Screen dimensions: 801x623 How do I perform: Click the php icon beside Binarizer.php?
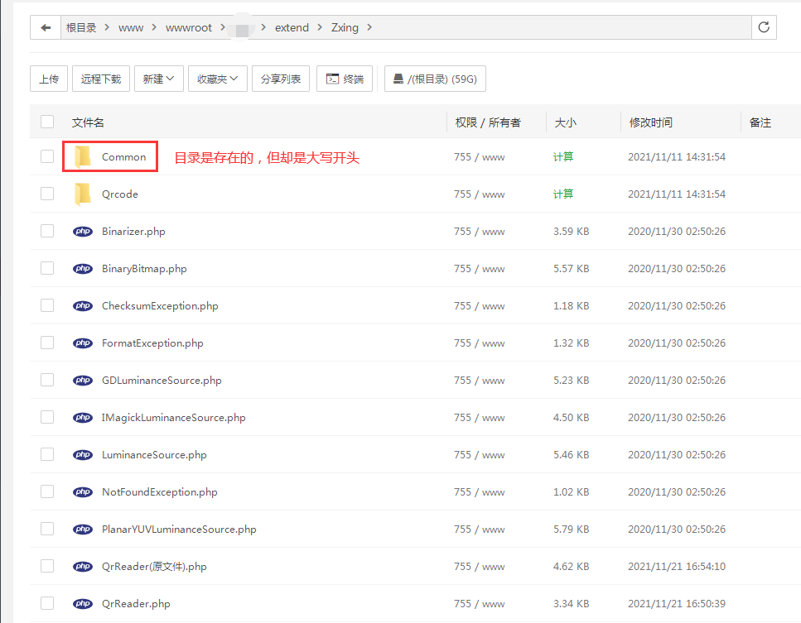pyautogui.click(x=82, y=231)
